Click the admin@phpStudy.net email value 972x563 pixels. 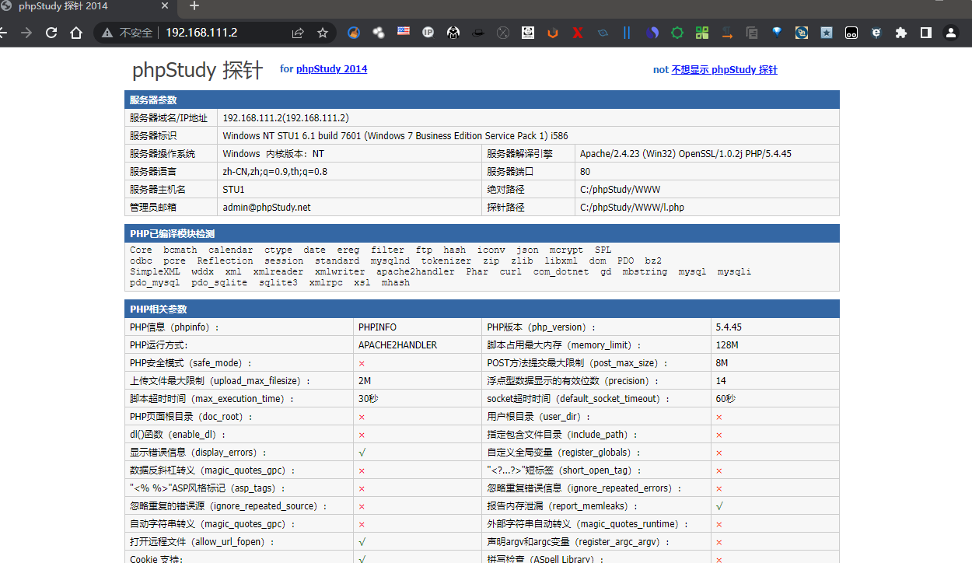click(267, 208)
